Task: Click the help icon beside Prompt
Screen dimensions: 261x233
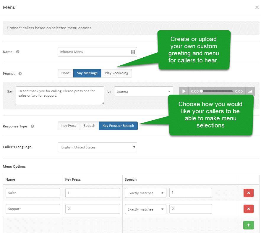Action: (20, 74)
